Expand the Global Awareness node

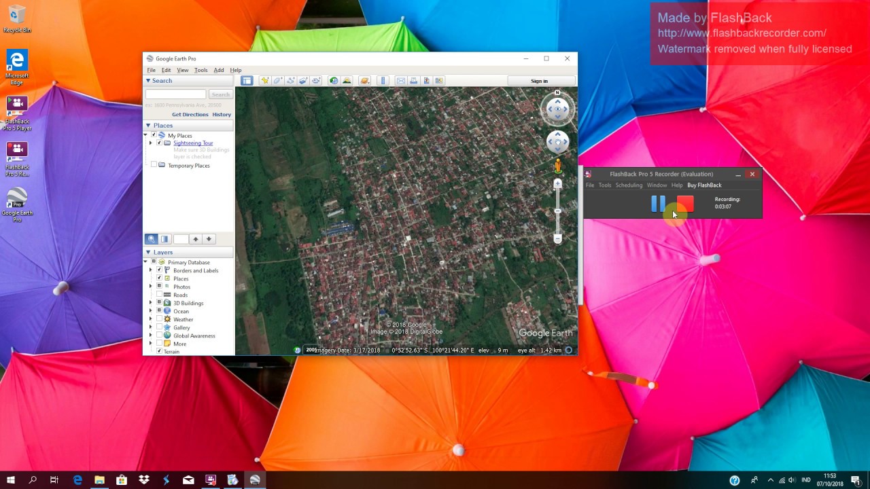[151, 336]
